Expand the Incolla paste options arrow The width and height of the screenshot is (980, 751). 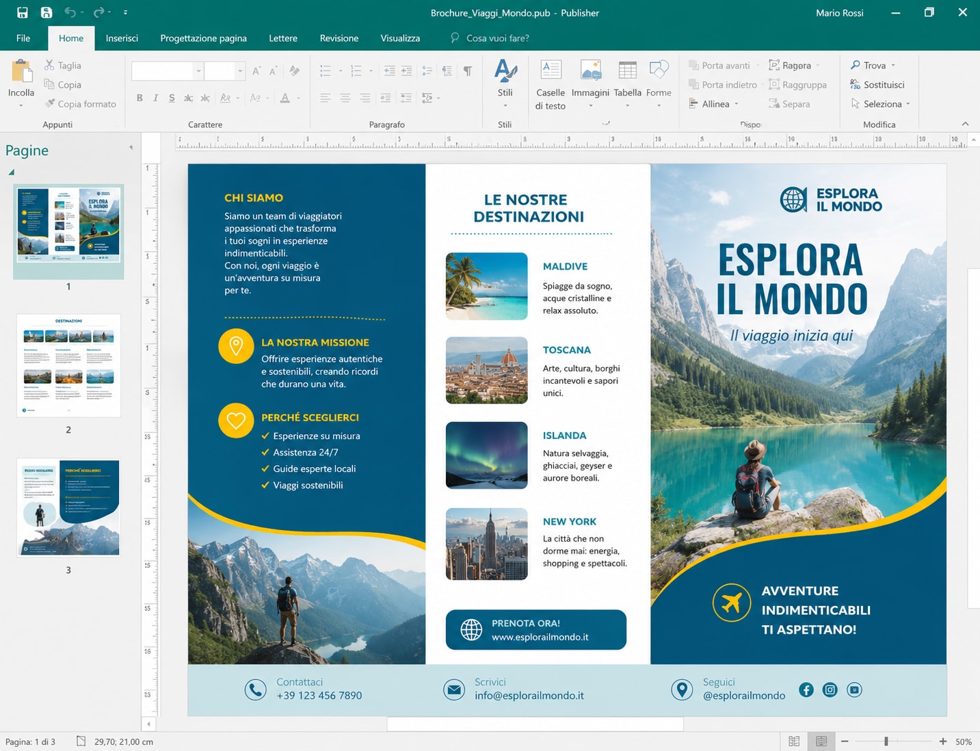coord(21,105)
